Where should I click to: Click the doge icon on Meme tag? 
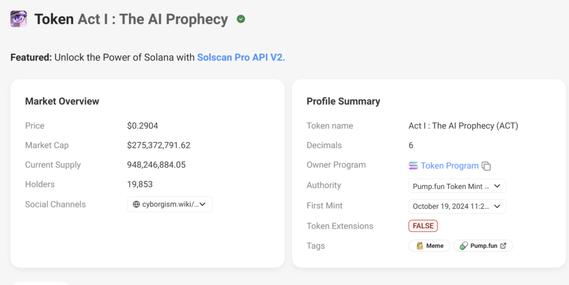(x=420, y=246)
